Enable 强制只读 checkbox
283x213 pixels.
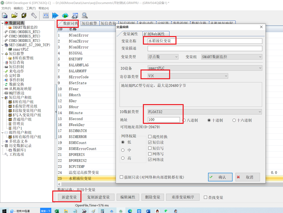tap(121, 177)
